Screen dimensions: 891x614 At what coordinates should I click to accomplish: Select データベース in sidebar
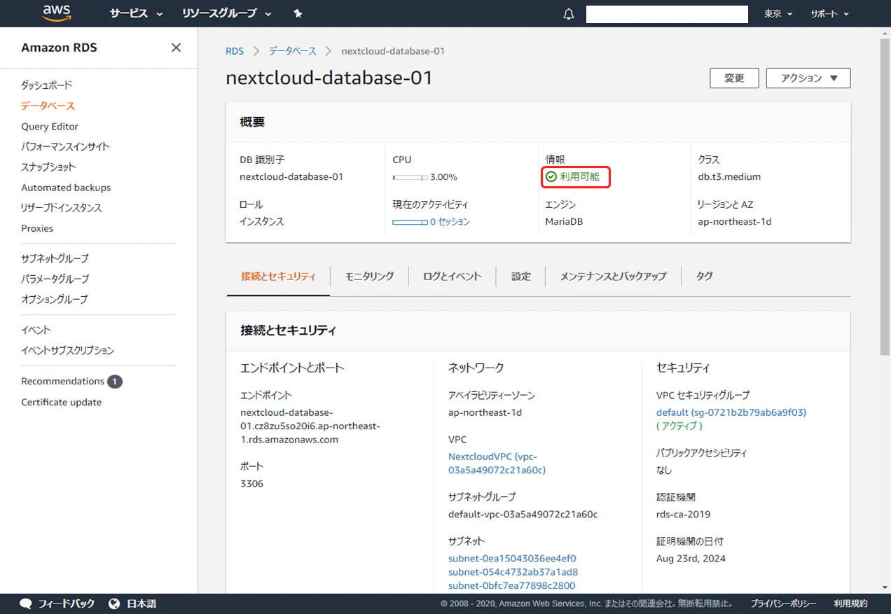(x=48, y=106)
